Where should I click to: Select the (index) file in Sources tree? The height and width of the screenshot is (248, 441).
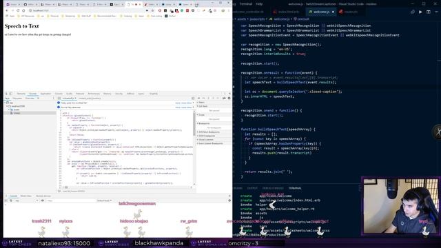click(17, 113)
